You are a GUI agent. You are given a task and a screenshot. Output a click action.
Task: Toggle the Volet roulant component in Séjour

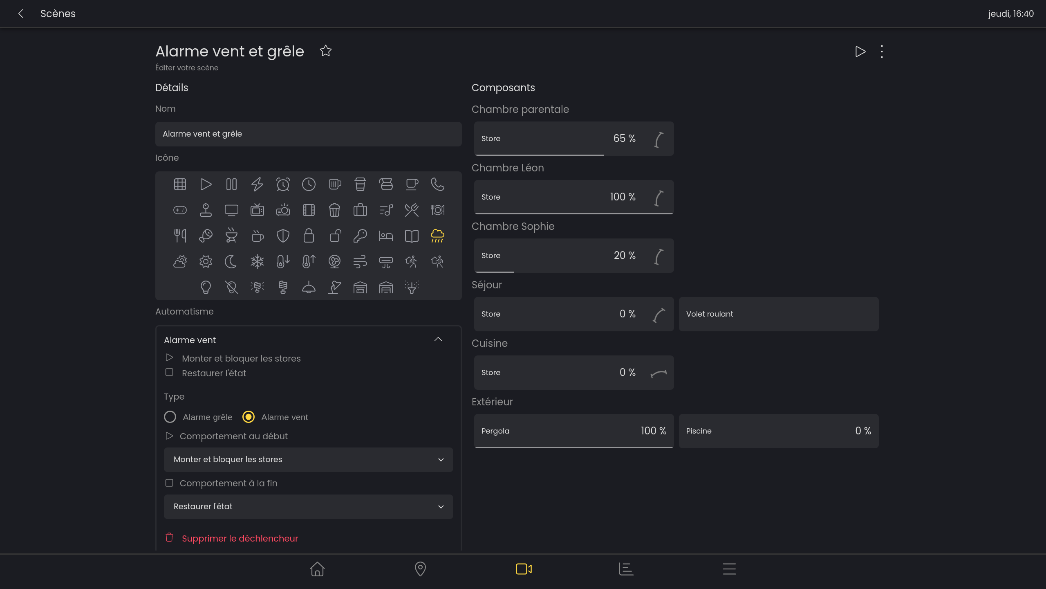coord(778,314)
